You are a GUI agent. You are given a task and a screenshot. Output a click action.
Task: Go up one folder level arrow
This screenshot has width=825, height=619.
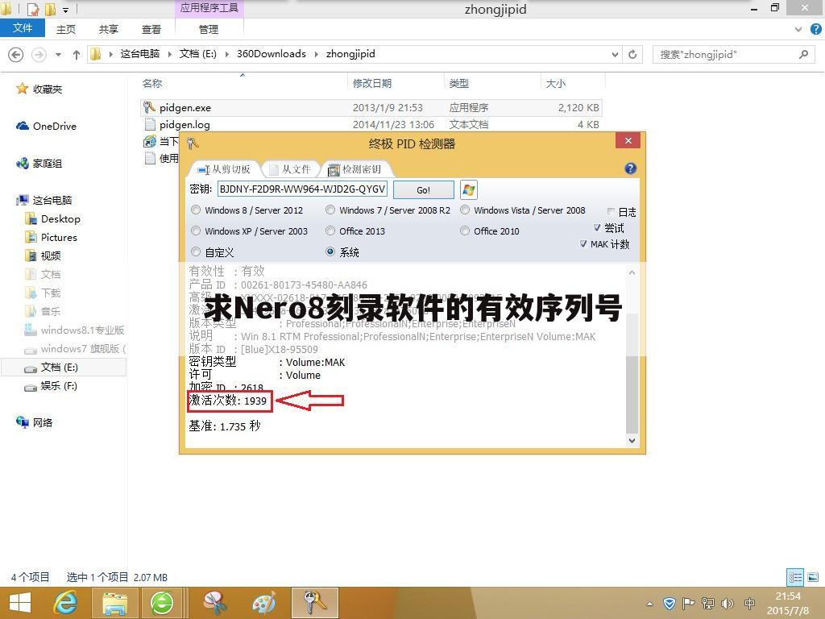[77, 54]
